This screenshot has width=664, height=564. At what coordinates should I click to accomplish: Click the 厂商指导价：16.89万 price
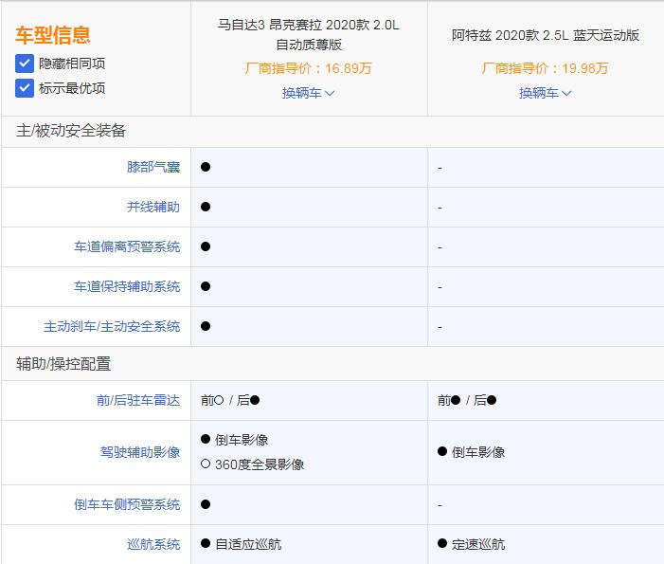tap(308, 68)
